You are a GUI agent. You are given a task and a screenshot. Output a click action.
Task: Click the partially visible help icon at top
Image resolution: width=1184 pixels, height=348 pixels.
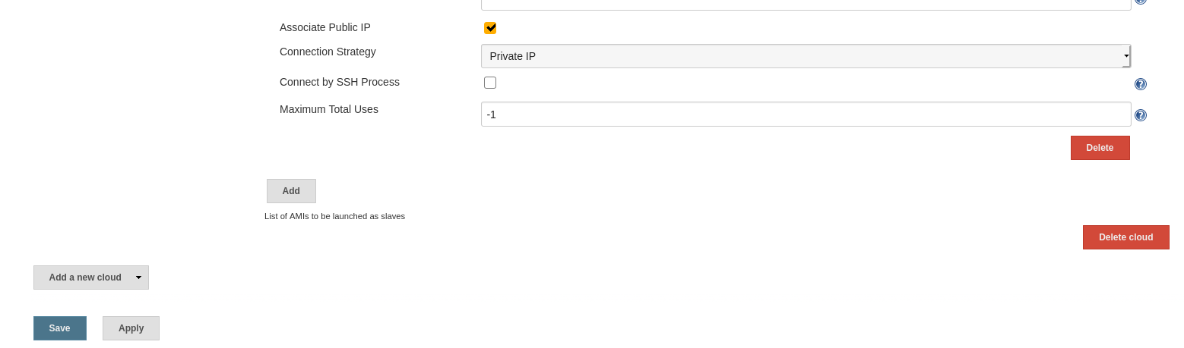coord(1140,2)
